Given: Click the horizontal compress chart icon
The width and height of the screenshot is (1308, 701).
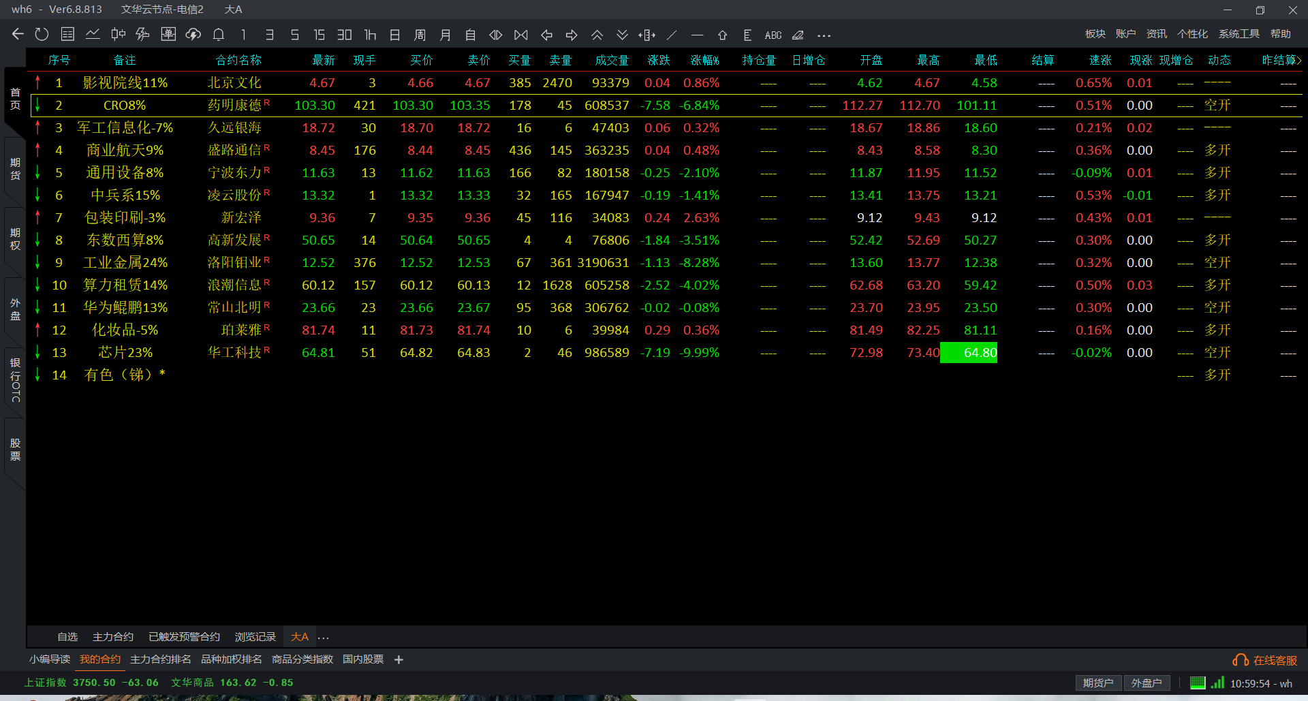Looking at the screenshot, I should 496,35.
